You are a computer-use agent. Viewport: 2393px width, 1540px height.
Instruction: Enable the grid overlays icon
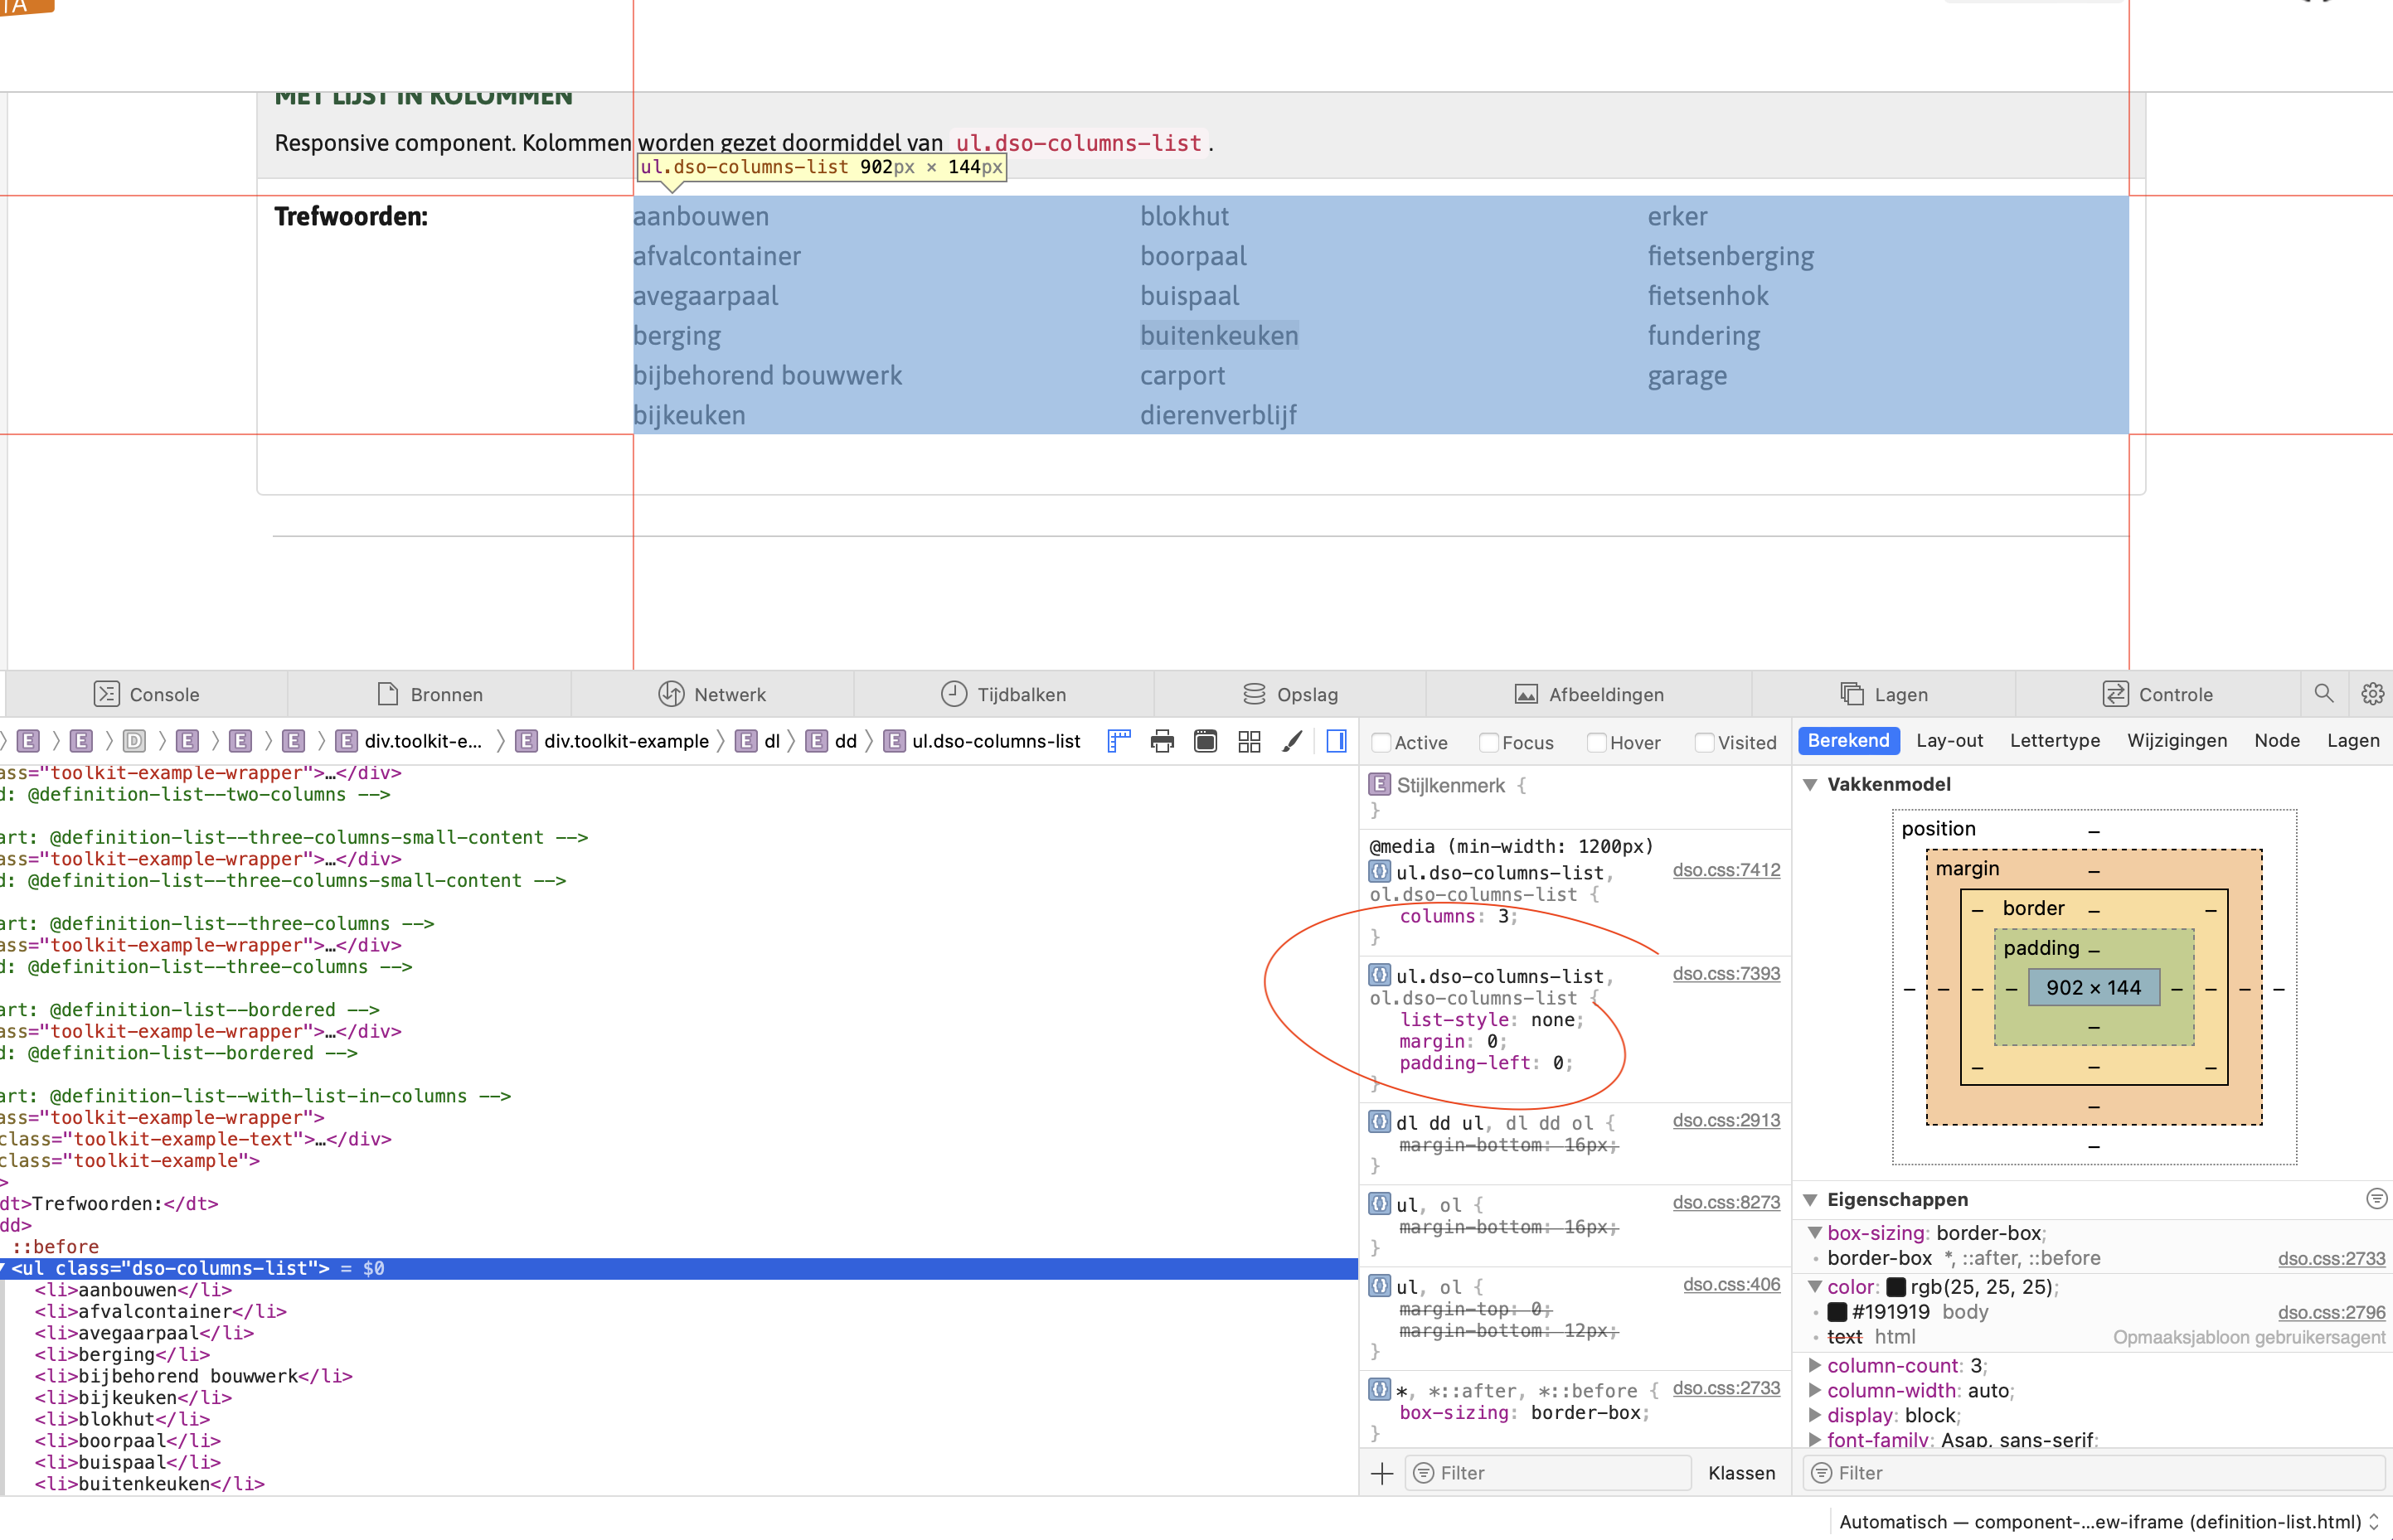point(1249,741)
